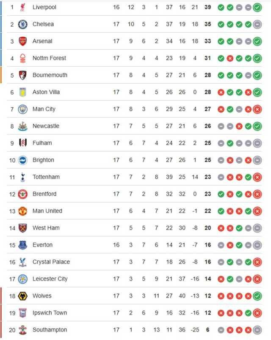Image resolution: width=271 pixels, height=340 pixels.
Task: Click the Tottenham cockerel crest
Action: coord(23,177)
